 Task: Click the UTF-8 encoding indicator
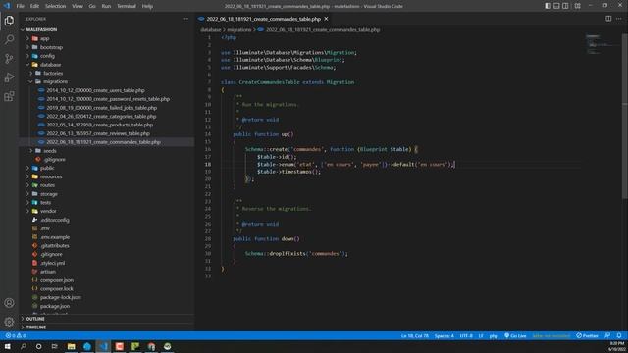click(466, 336)
